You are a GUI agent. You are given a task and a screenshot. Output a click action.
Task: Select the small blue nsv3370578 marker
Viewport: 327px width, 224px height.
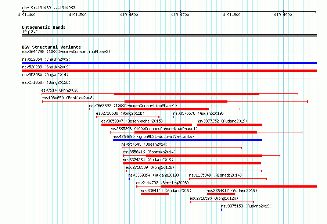174,117
